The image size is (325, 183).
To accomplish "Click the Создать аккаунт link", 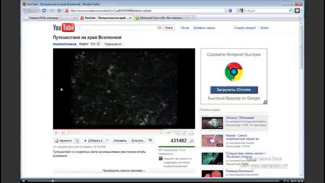I will tap(245, 28).
